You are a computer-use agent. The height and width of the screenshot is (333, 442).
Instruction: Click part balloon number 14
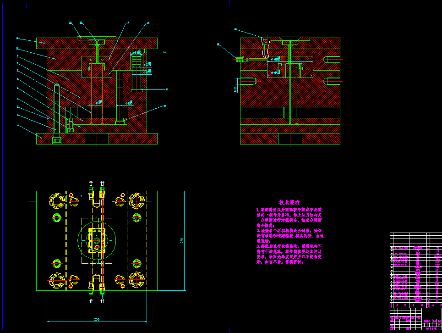128,22
